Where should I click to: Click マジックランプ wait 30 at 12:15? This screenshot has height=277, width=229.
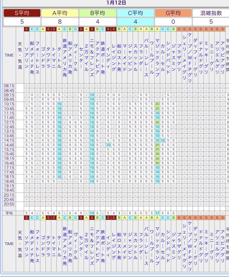(157, 122)
